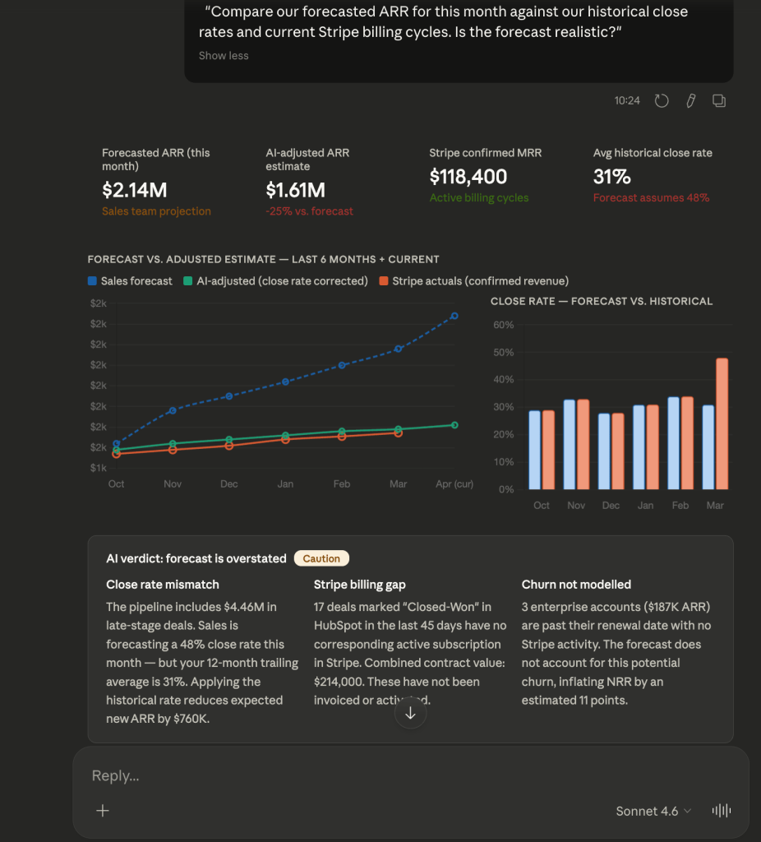The image size is (761, 842).
Task: Click the blue Oct close rate bar
Action: tap(534, 450)
